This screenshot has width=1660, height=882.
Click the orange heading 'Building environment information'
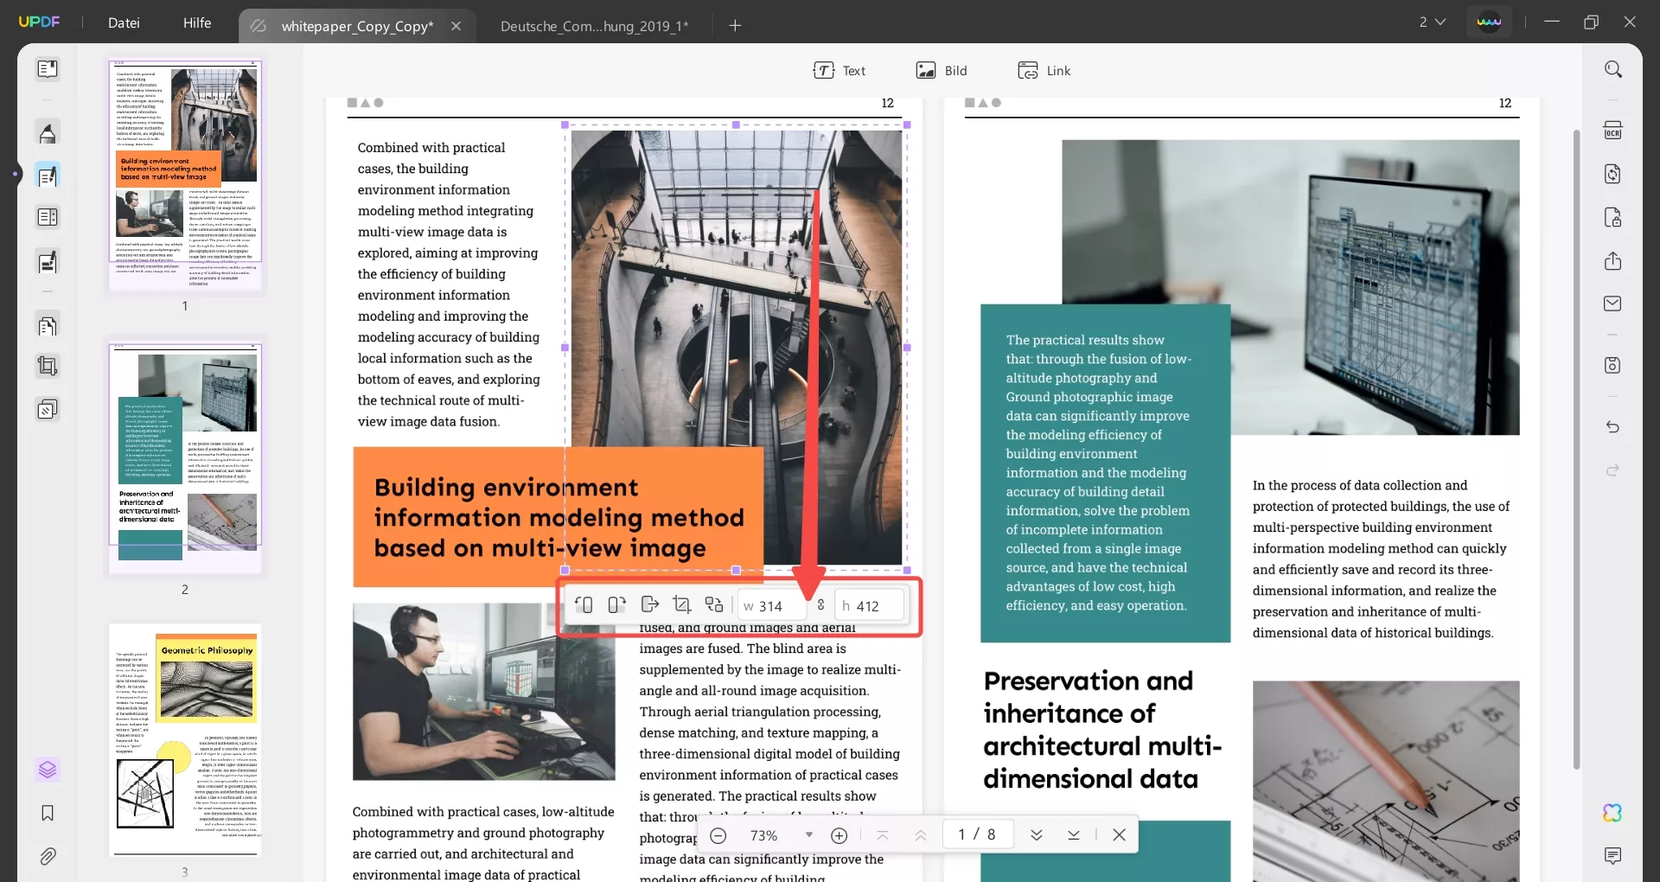pos(559,517)
